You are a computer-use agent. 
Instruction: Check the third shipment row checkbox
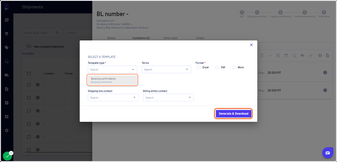pyautogui.click(x=29, y=111)
